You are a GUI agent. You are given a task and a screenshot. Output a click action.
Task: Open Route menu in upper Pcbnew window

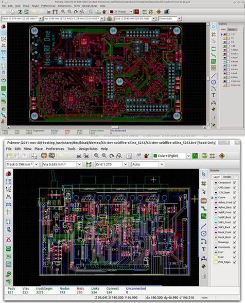pyautogui.click(x=35, y=6)
